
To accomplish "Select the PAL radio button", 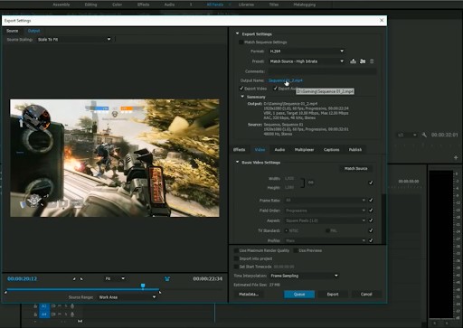I will coord(327,230).
